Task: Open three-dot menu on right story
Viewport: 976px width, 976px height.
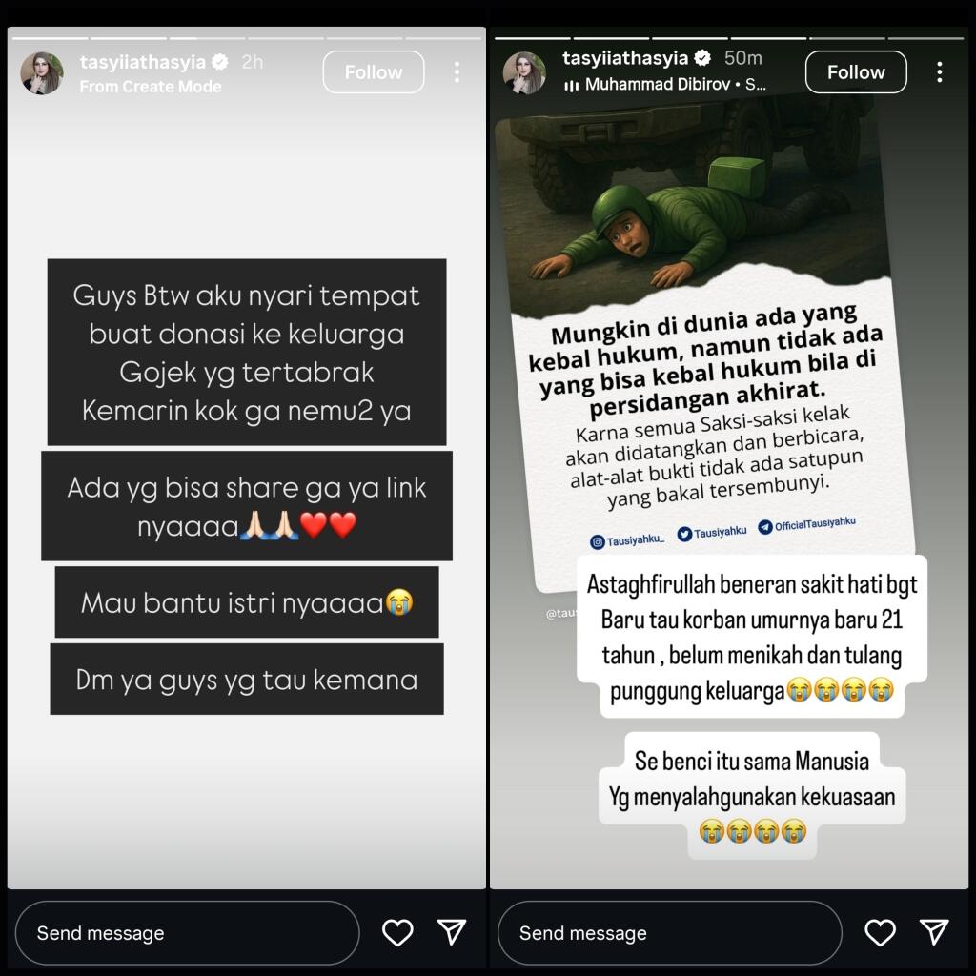Action: (x=939, y=72)
